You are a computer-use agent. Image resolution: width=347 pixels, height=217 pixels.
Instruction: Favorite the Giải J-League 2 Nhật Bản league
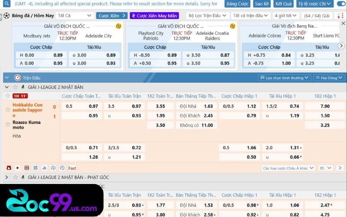15,87
